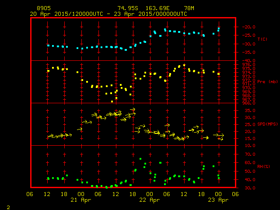Viewport: 280px width, 210px height.
Task: Click the page number 2 below chart
Action: pyautogui.click(x=8, y=207)
